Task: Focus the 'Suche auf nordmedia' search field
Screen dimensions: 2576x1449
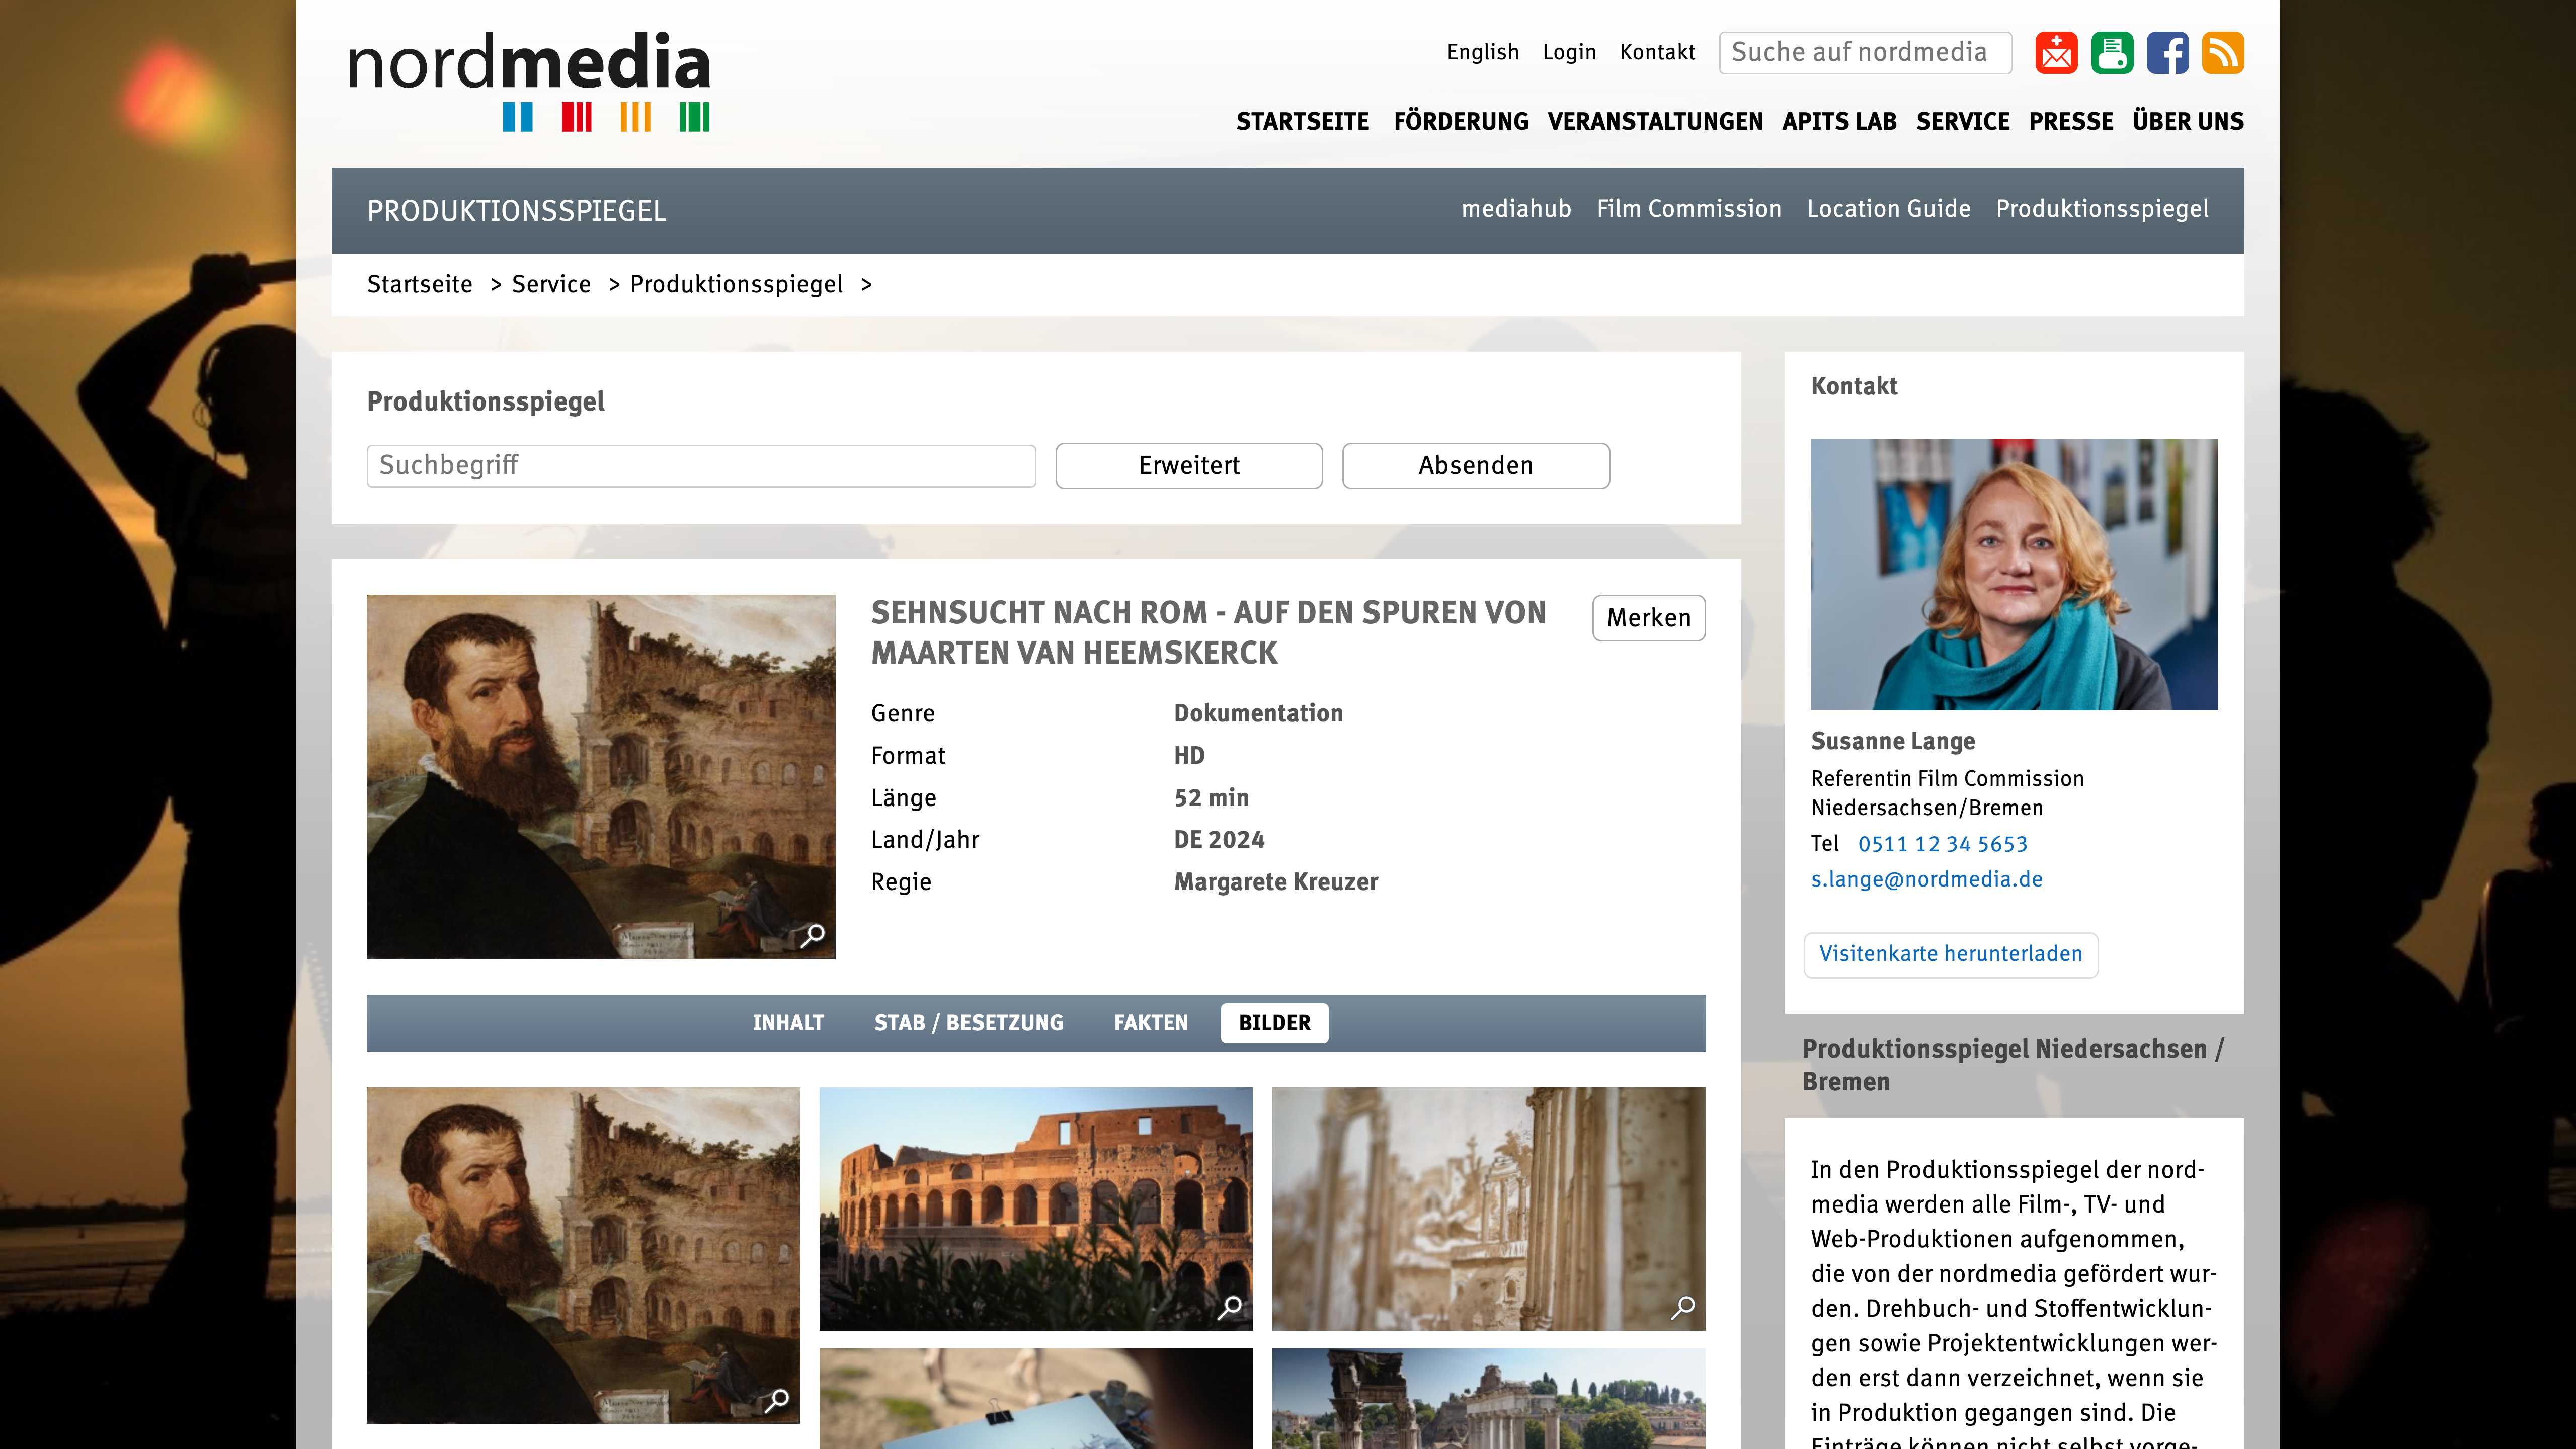Action: pos(1865,53)
